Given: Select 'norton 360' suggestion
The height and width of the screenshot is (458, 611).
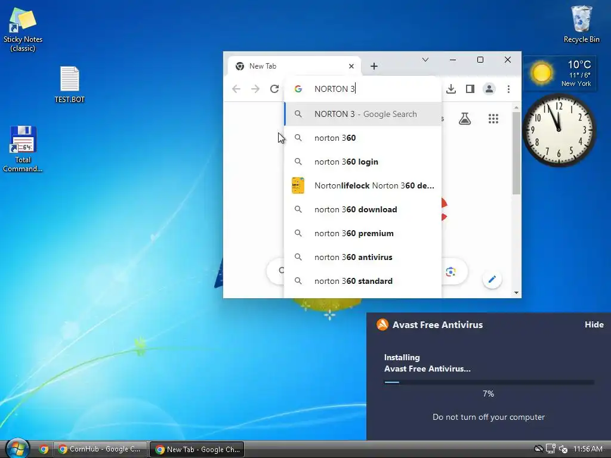Looking at the screenshot, I should 363,138.
